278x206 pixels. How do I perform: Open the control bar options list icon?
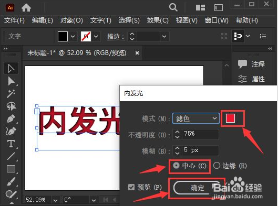click(x=263, y=36)
